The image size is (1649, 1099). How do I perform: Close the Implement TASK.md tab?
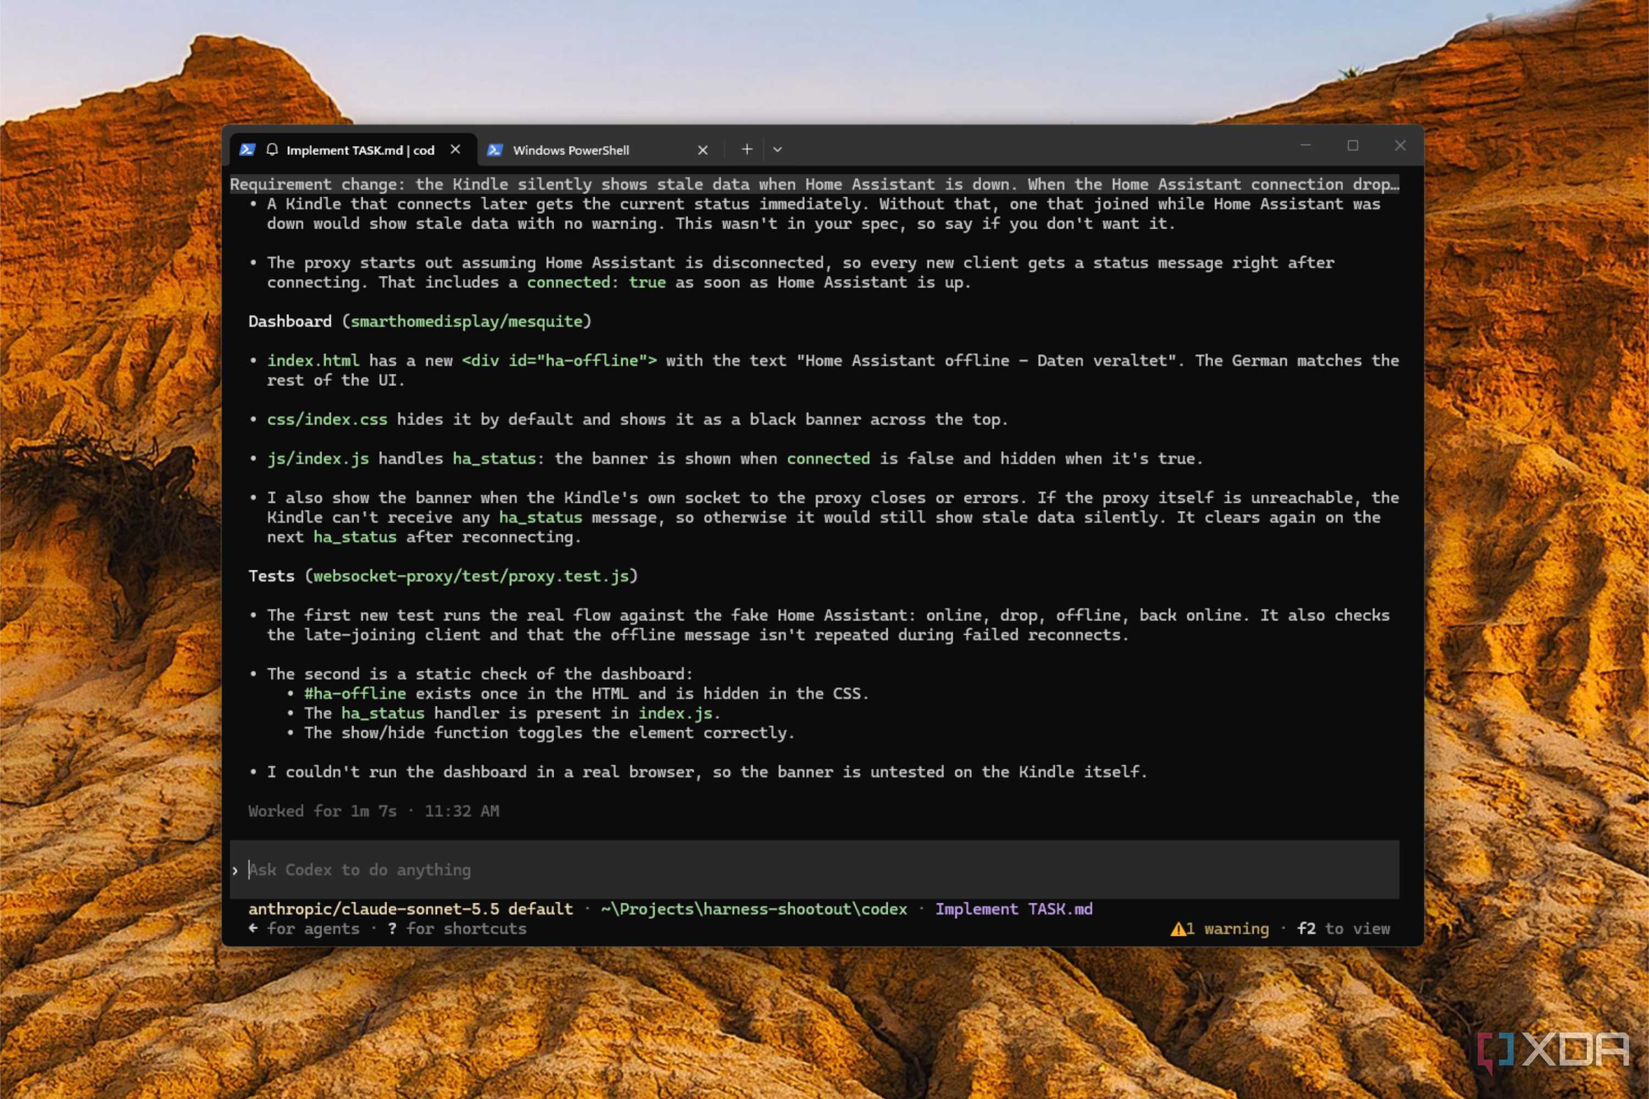point(456,149)
